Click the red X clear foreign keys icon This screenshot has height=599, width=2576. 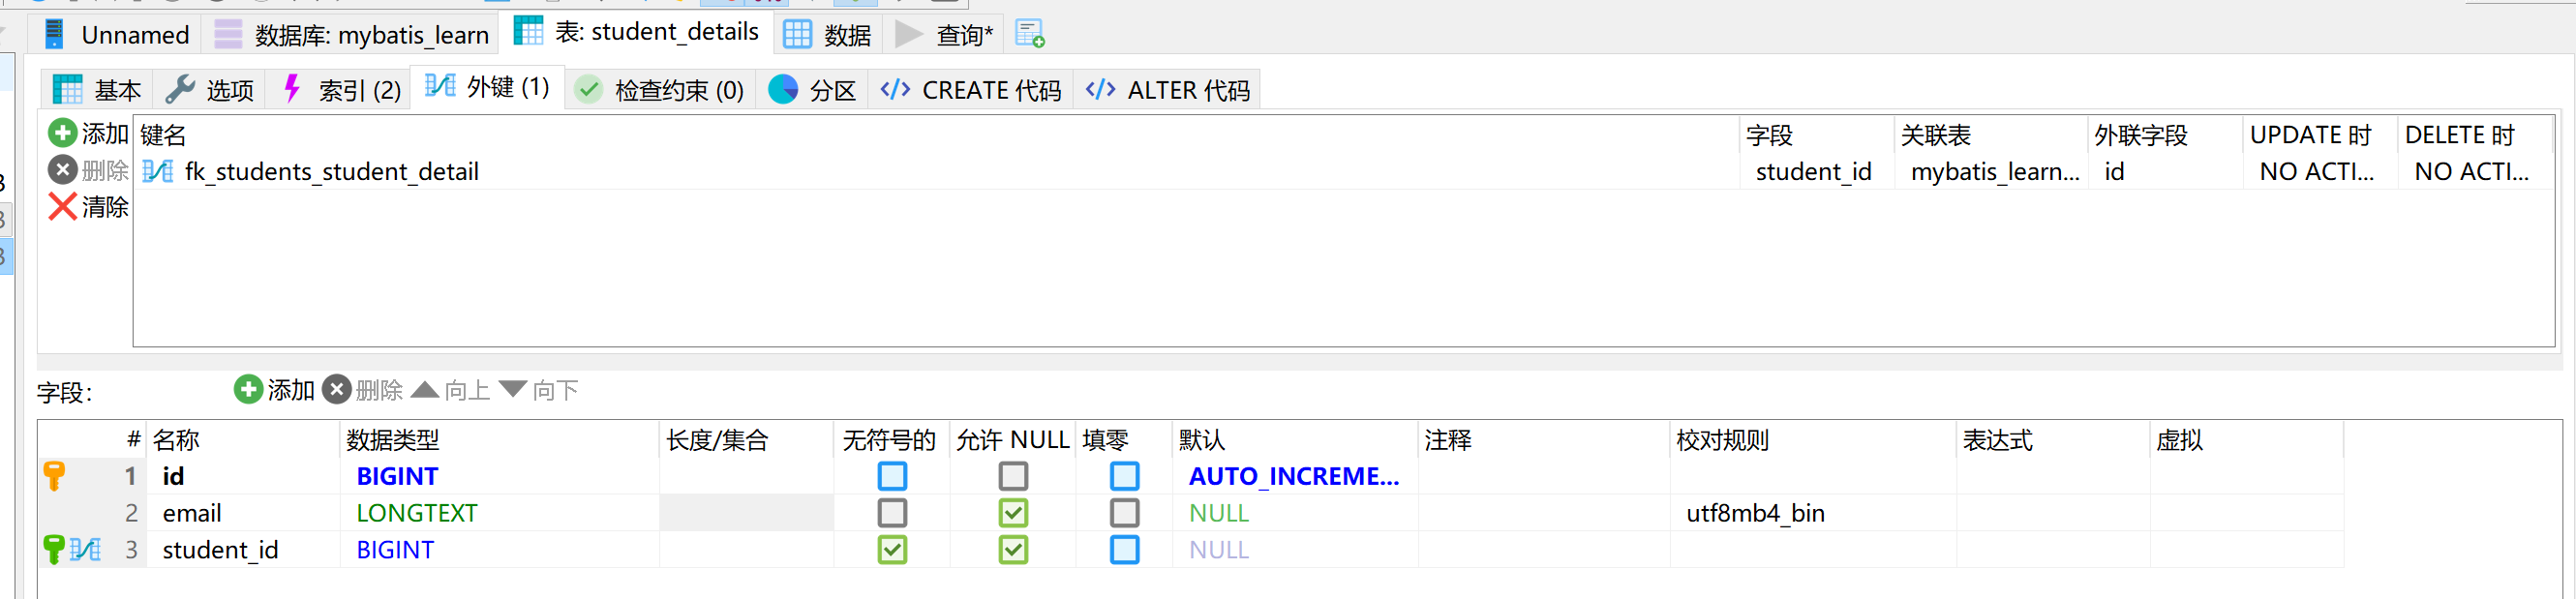pos(62,207)
